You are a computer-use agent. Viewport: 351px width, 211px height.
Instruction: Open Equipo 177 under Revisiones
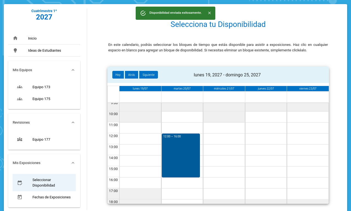pyautogui.click(x=41, y=140)
